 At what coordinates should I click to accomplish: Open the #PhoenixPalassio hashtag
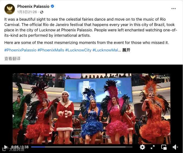[x=20, y=50]
